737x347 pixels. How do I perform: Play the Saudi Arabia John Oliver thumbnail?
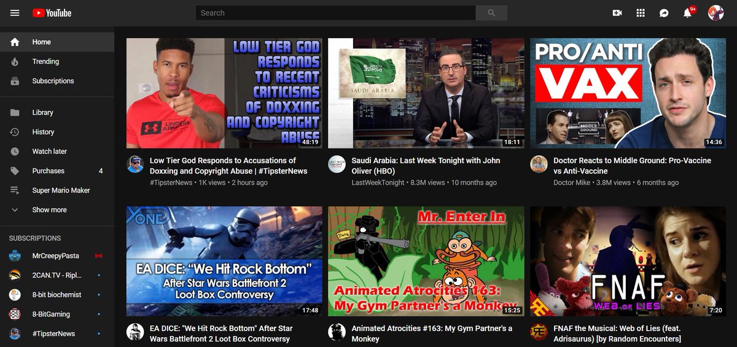pos(426,93)
